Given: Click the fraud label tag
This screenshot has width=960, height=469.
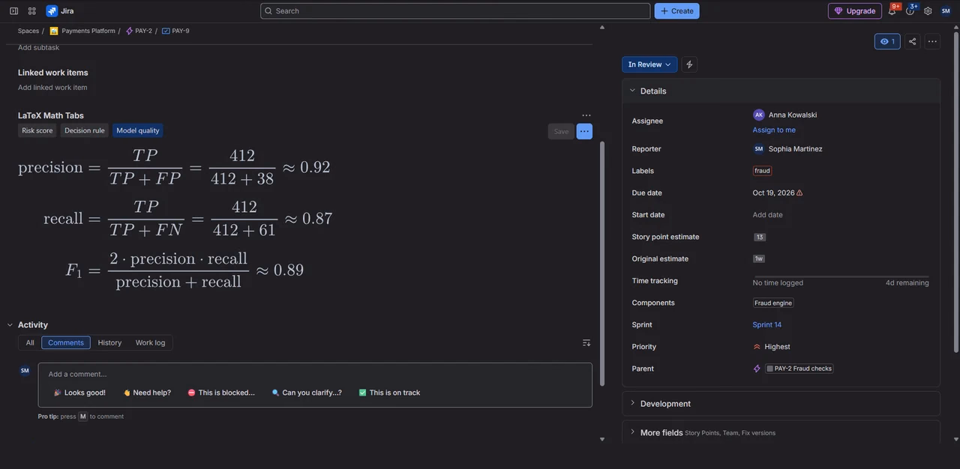Looking at the screenshot, I should pos(762,171).
